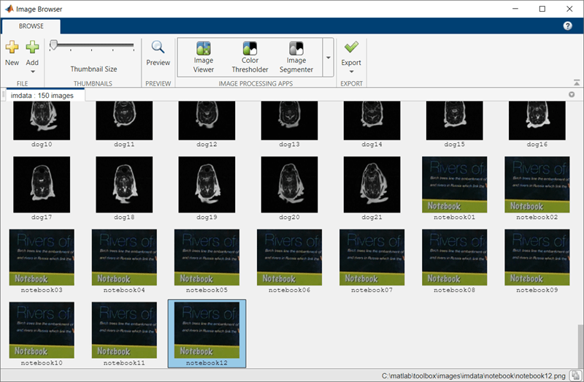
Task: Maximize the Image Browser window
Action: pos(542,9)
